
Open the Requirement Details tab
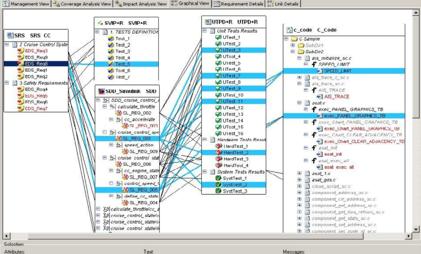(x=238, y=4)
